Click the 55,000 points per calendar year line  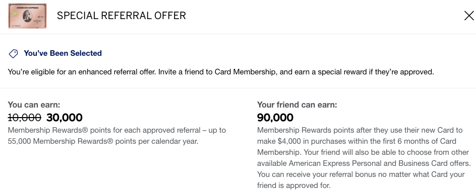tap(103, 141)
